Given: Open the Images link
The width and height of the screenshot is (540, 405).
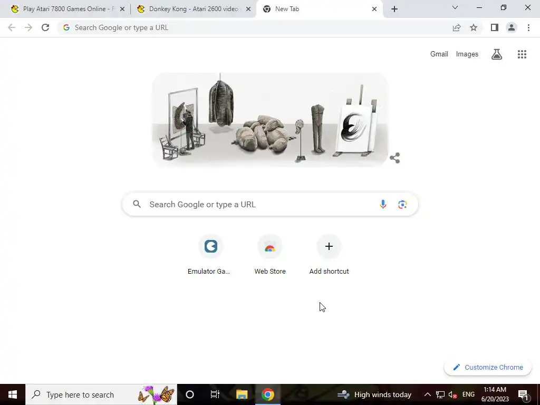Looking at the screenshot, I should click(x=467, y=54).
